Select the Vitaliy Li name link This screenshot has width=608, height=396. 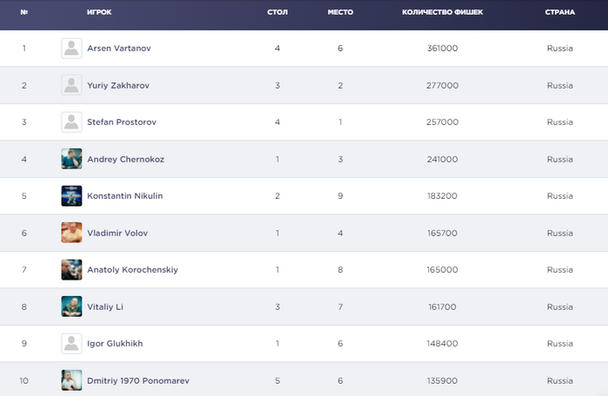coord(104,307)
